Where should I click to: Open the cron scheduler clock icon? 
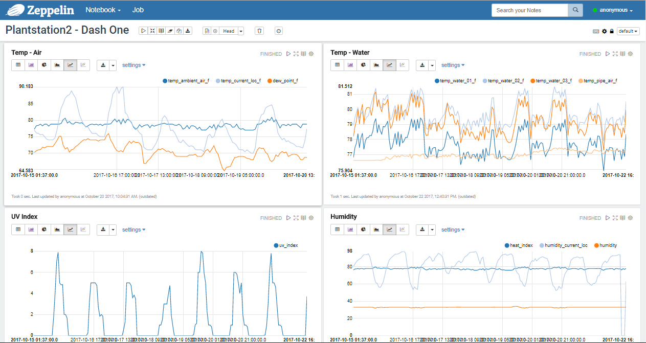tap(279, 31)
